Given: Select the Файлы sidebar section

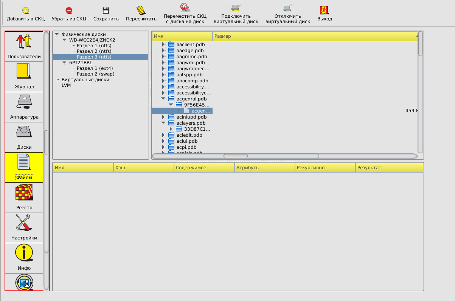Looking at the screenshot, I should (24, 168).
